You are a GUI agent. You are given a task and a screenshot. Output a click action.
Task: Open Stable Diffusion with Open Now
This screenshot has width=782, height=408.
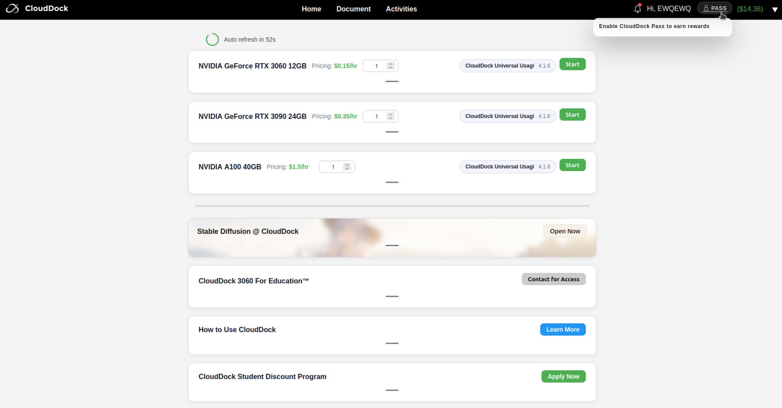coord(565,231)
